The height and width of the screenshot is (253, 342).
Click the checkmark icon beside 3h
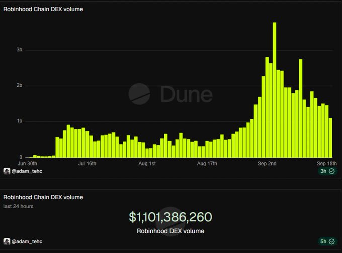(332, 171)
